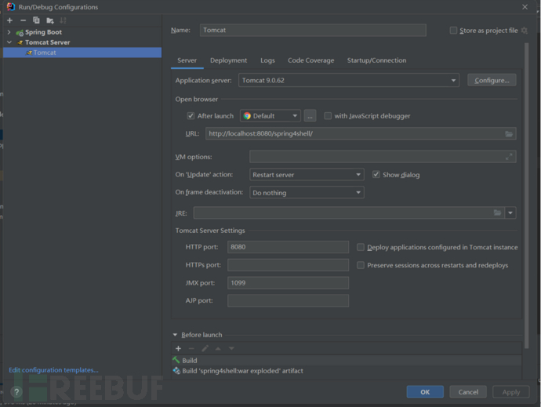
Task: Open help via the question mark icon
Action: pos(15,392)
